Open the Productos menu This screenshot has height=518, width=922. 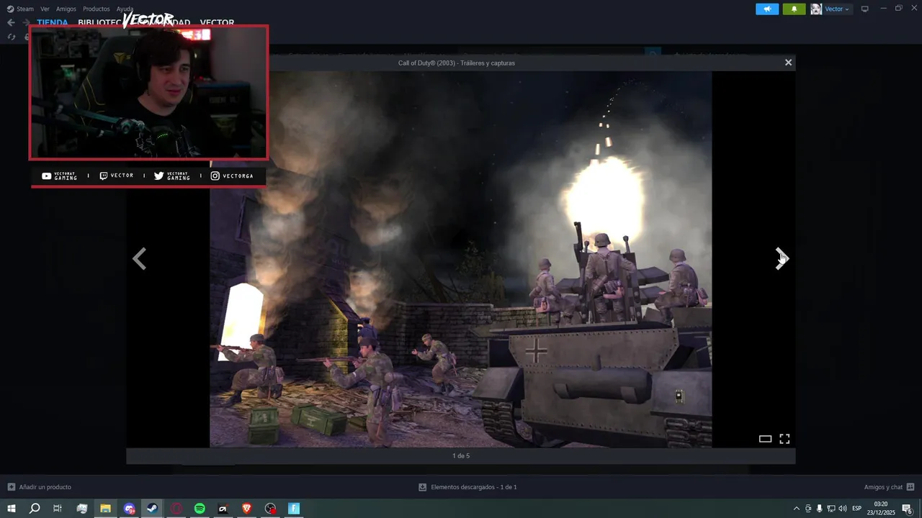click(97, 9)
